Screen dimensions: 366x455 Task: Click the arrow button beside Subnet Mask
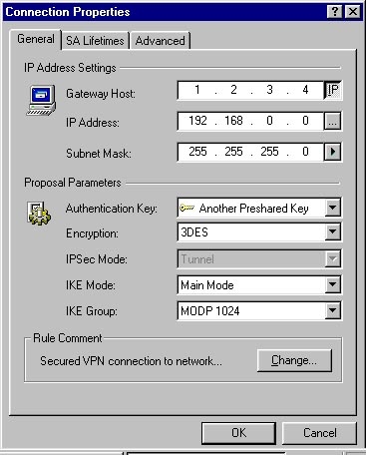pyautogui.click(x=332, y=152)
